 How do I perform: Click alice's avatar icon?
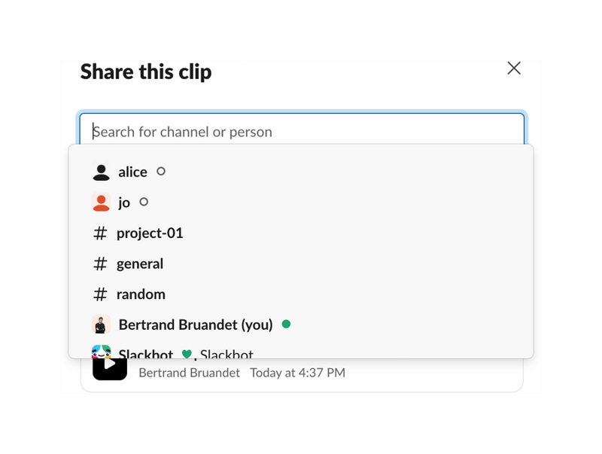point(102,171)
